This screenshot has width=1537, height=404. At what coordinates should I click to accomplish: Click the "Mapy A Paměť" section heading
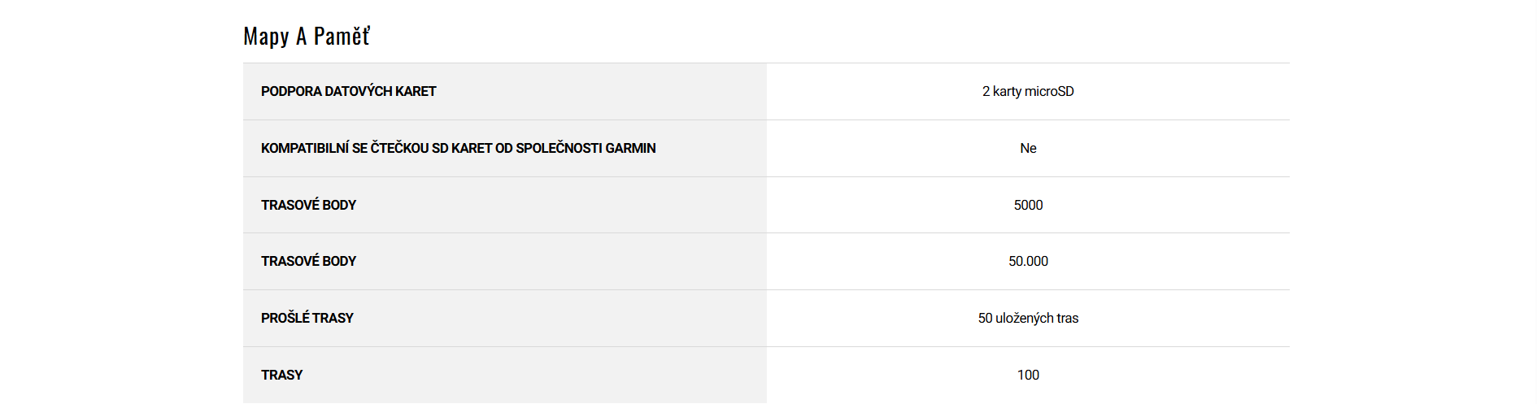point(307,37)
